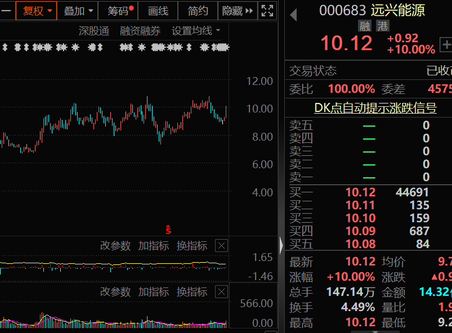Open the 融资融券 tab

[x=140, y=31]
